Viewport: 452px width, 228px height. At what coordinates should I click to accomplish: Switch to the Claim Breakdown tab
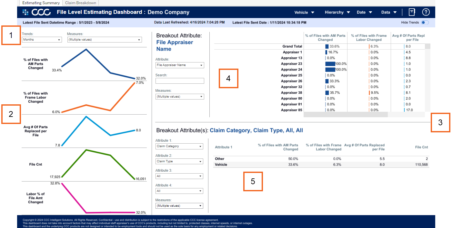pyautogui.click(x=80, y=3)
